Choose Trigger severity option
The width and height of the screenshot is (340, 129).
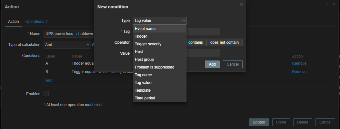148,44
